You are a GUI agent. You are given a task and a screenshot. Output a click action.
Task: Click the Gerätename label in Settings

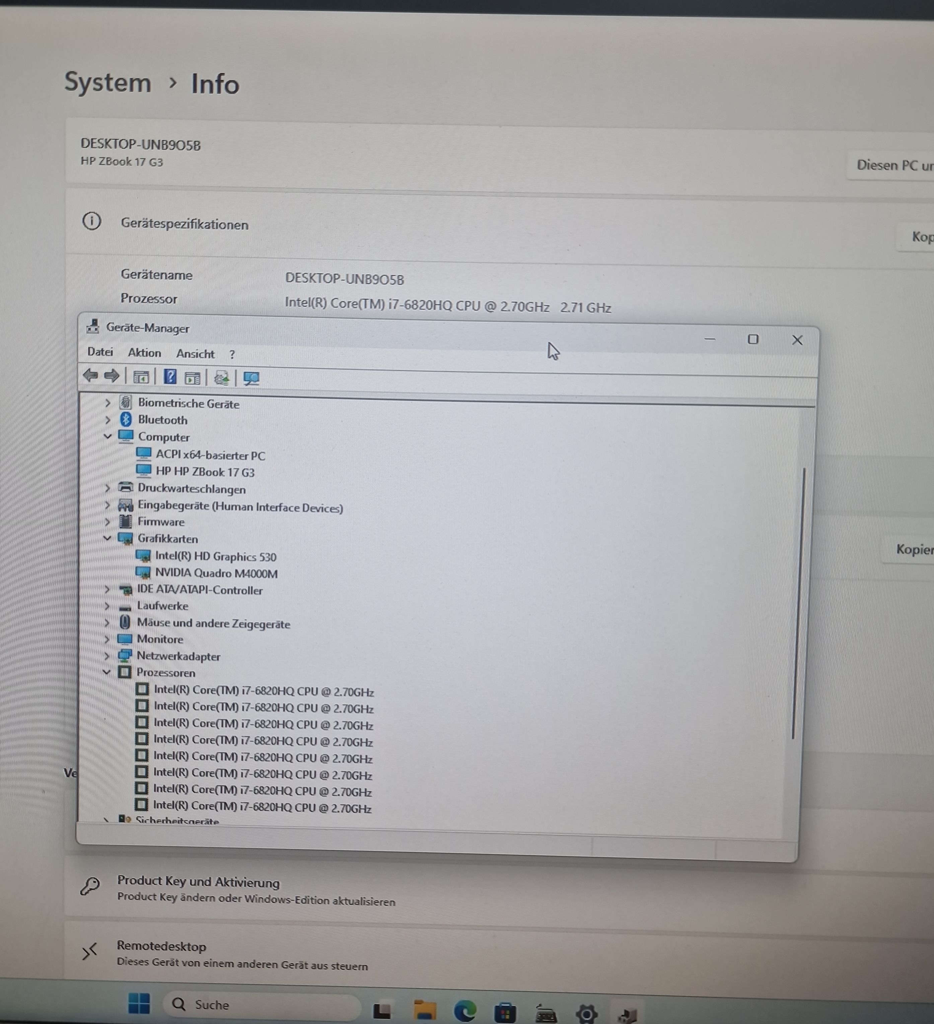pyautogui.click(x=156, y=275)
